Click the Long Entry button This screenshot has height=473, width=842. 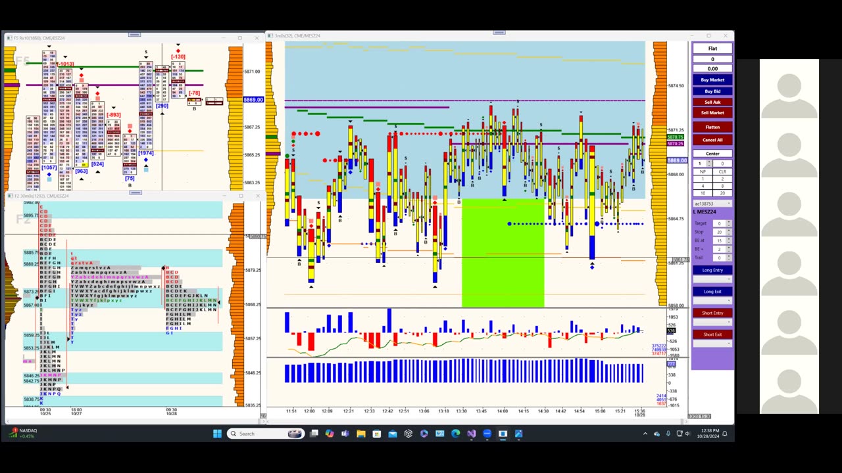click(x=712, y=270)
